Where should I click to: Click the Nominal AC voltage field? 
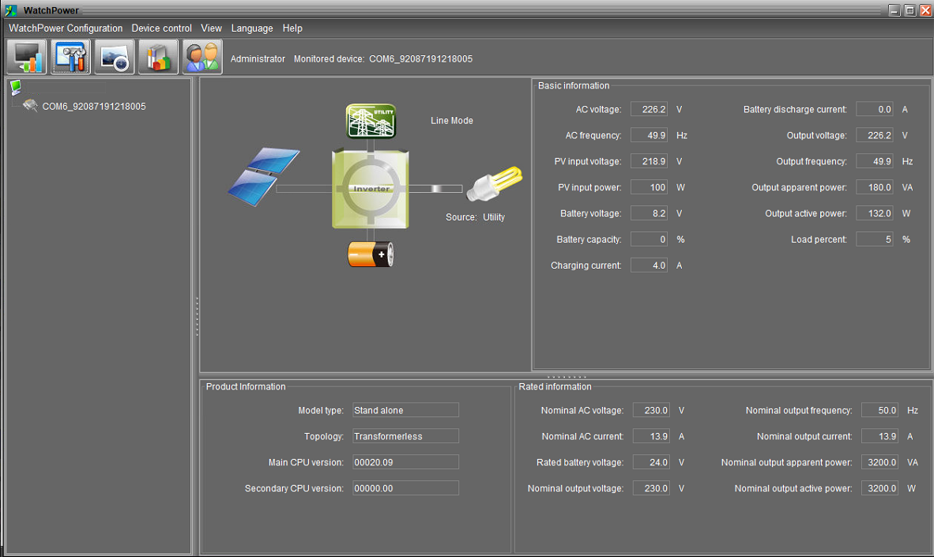(651, 410)
